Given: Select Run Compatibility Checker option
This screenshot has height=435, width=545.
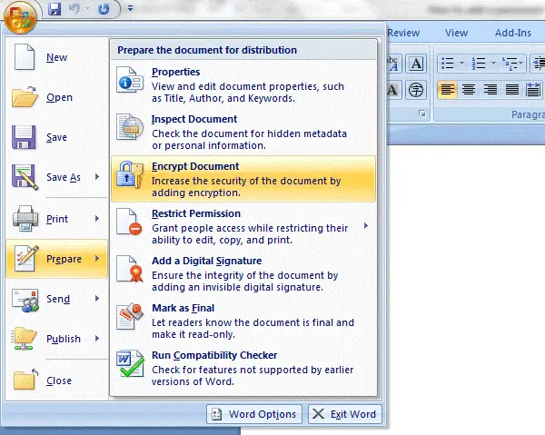Looking at the screenshot, I should click(243, 368).
